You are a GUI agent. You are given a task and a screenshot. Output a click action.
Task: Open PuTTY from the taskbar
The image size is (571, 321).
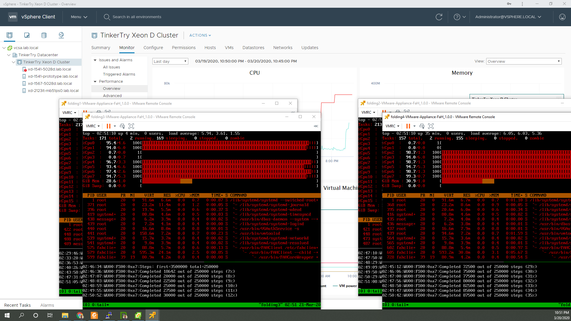pyautogui.click(x=109, y=315)
